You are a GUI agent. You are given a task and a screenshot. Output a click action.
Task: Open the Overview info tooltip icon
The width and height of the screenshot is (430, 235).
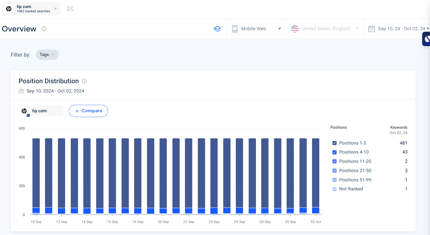[x=44, y=29]
